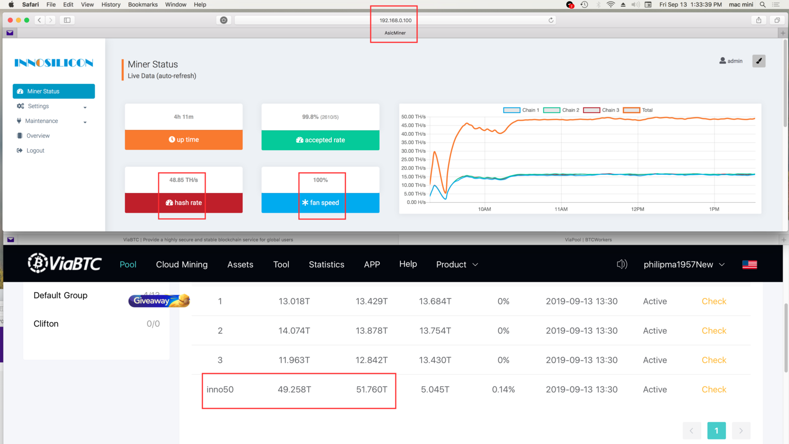Click the pinned mail tab icon
The width and height of the screenshot is (789, 444).
click(x=10, y=33)
